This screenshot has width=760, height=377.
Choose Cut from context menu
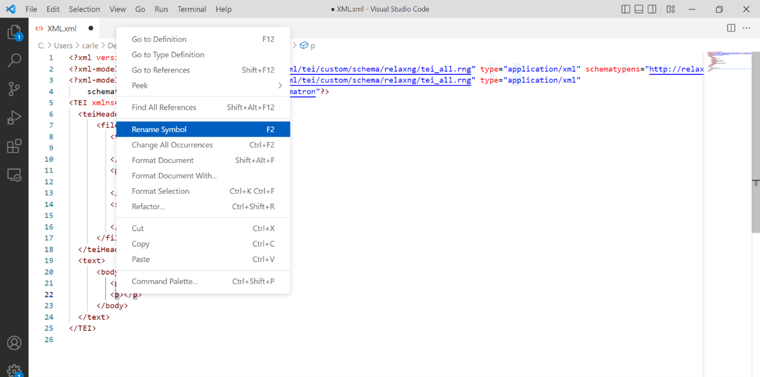tap(203, 228)
